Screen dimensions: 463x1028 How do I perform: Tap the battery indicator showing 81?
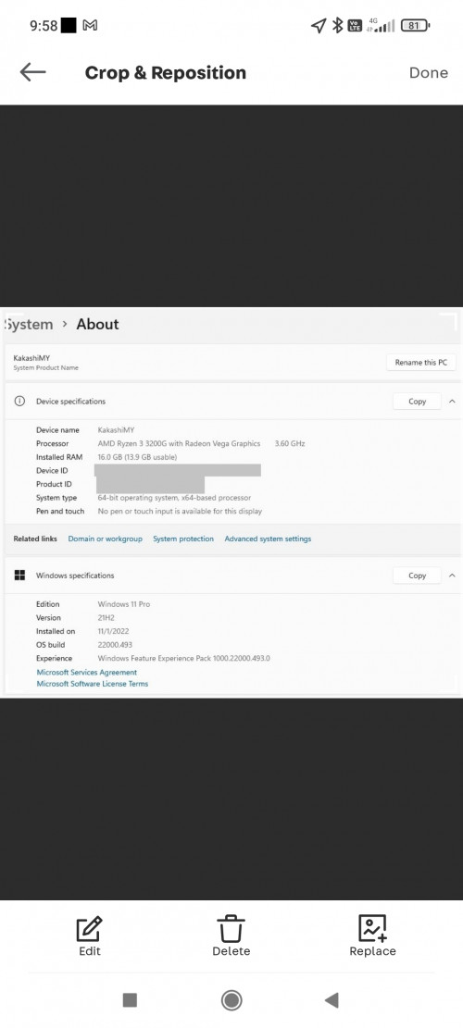415,26
